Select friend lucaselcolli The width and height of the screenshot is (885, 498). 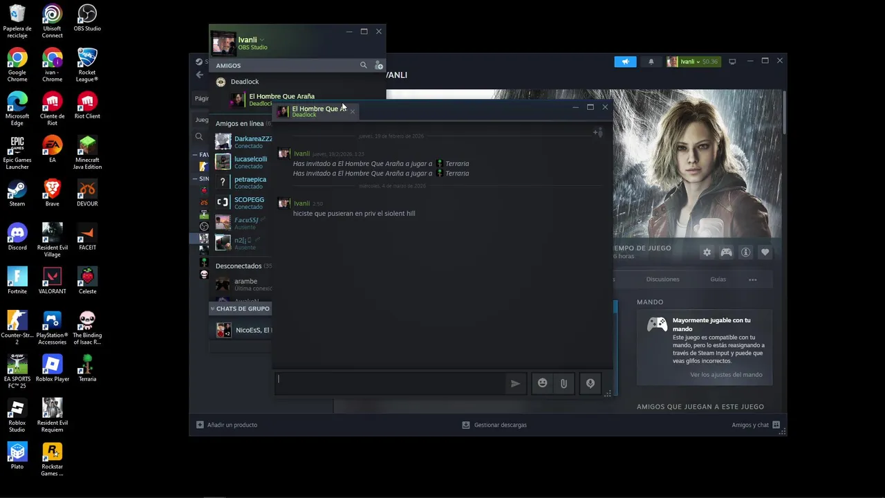pos(243,162)
